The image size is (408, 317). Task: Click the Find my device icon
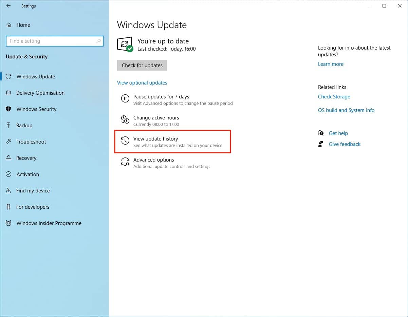9,190
